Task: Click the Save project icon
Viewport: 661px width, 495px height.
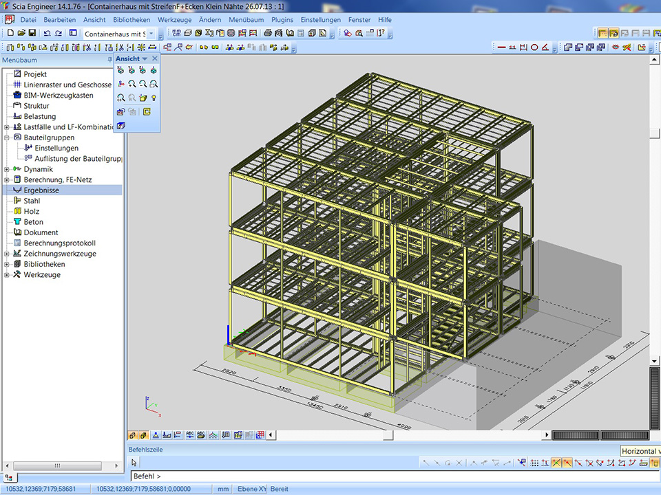Action: tap(32, 33)
